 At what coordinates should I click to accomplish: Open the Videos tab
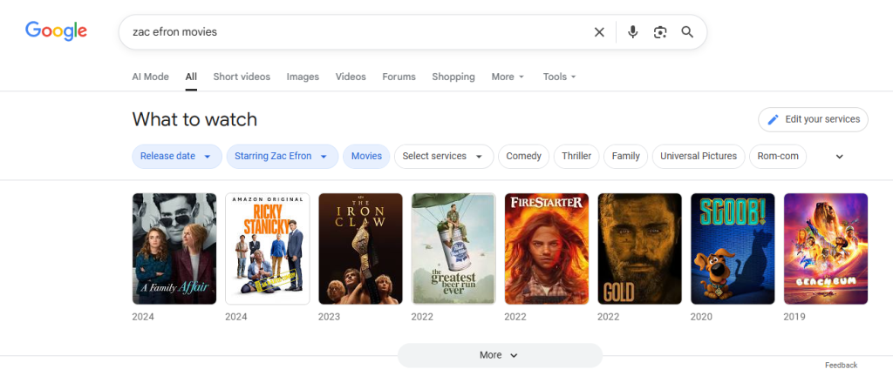pyautogui.click(x=351, y=77)
